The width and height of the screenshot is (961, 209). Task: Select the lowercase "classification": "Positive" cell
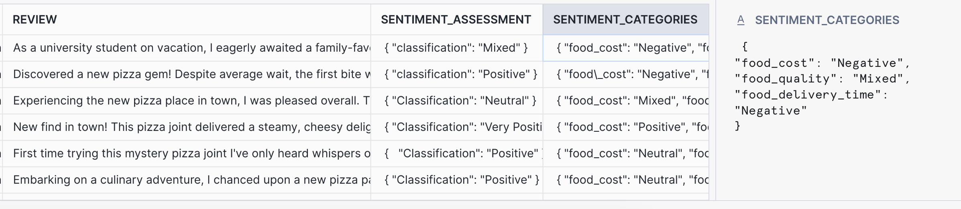pos(460,74)
